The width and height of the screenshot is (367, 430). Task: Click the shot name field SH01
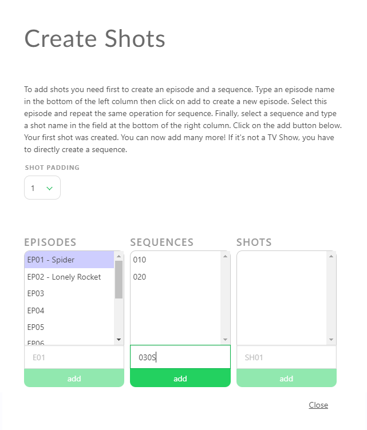[286, 357]
